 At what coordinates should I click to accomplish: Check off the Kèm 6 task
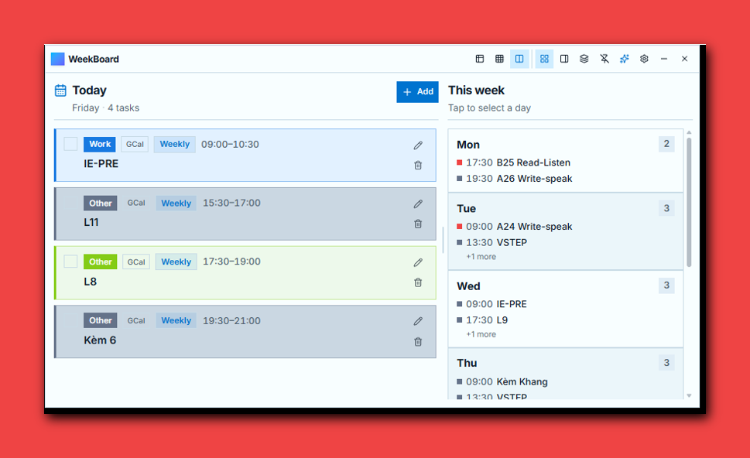(x=70, y=320)
